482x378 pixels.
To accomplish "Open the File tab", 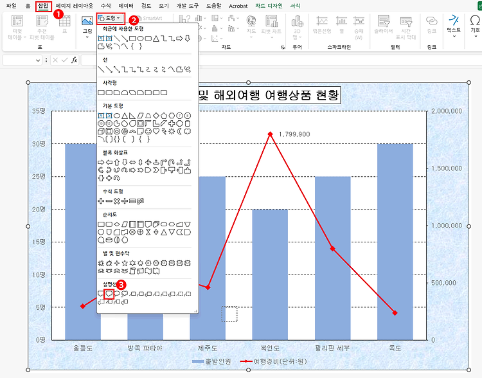I will click(11, 6).
